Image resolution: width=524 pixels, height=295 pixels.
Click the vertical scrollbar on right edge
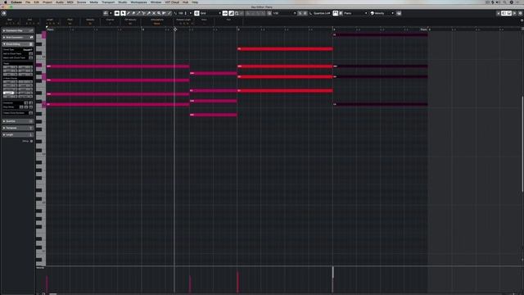pyautogui.click(x=522, y=144)
